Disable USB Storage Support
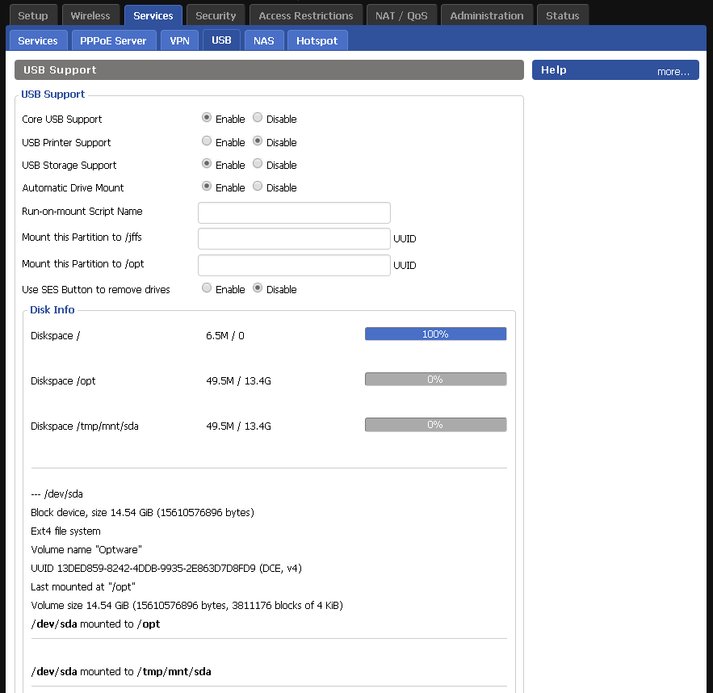The image size is (713, 693). click(258, 164)
